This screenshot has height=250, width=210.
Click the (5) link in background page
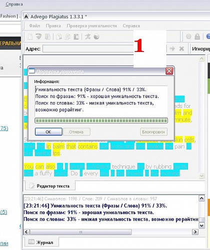tap(3, 212)
